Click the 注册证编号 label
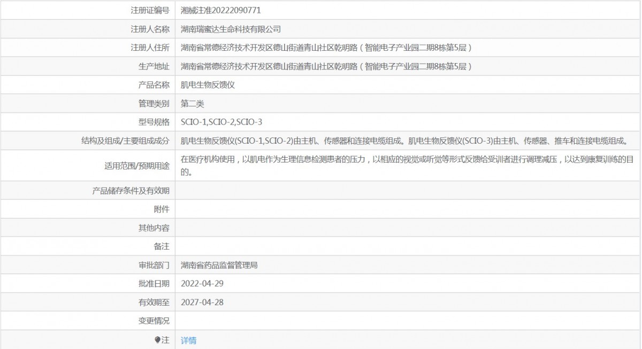This screenshot has height=349, width=642. coord(150,10)
